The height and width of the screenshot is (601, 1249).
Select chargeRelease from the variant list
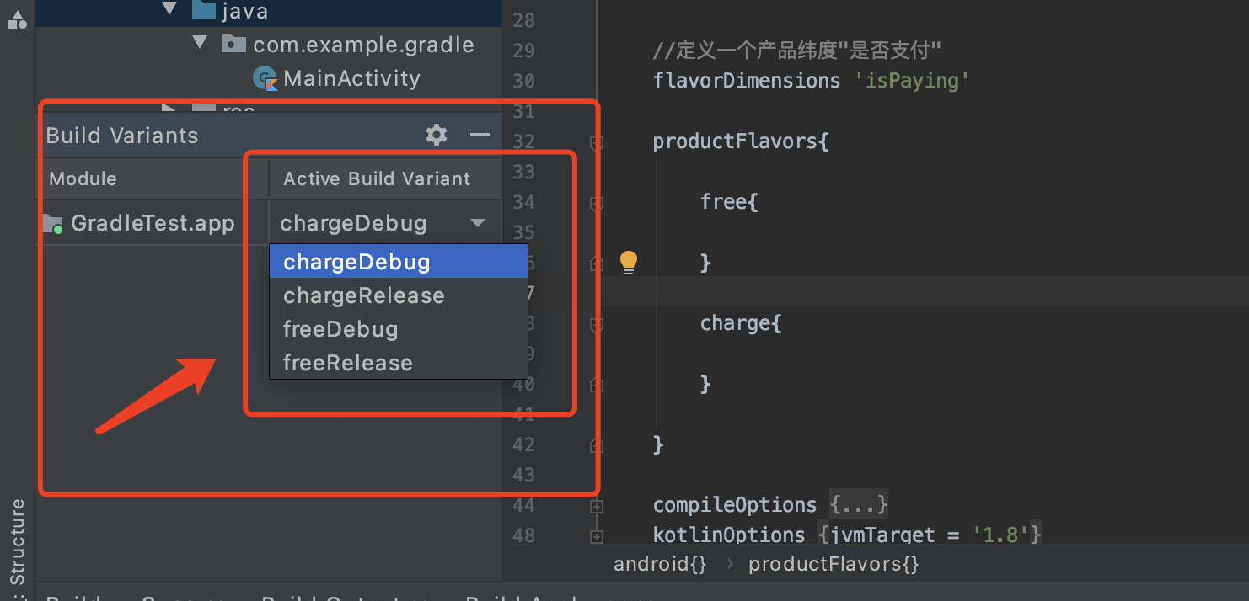363,296
